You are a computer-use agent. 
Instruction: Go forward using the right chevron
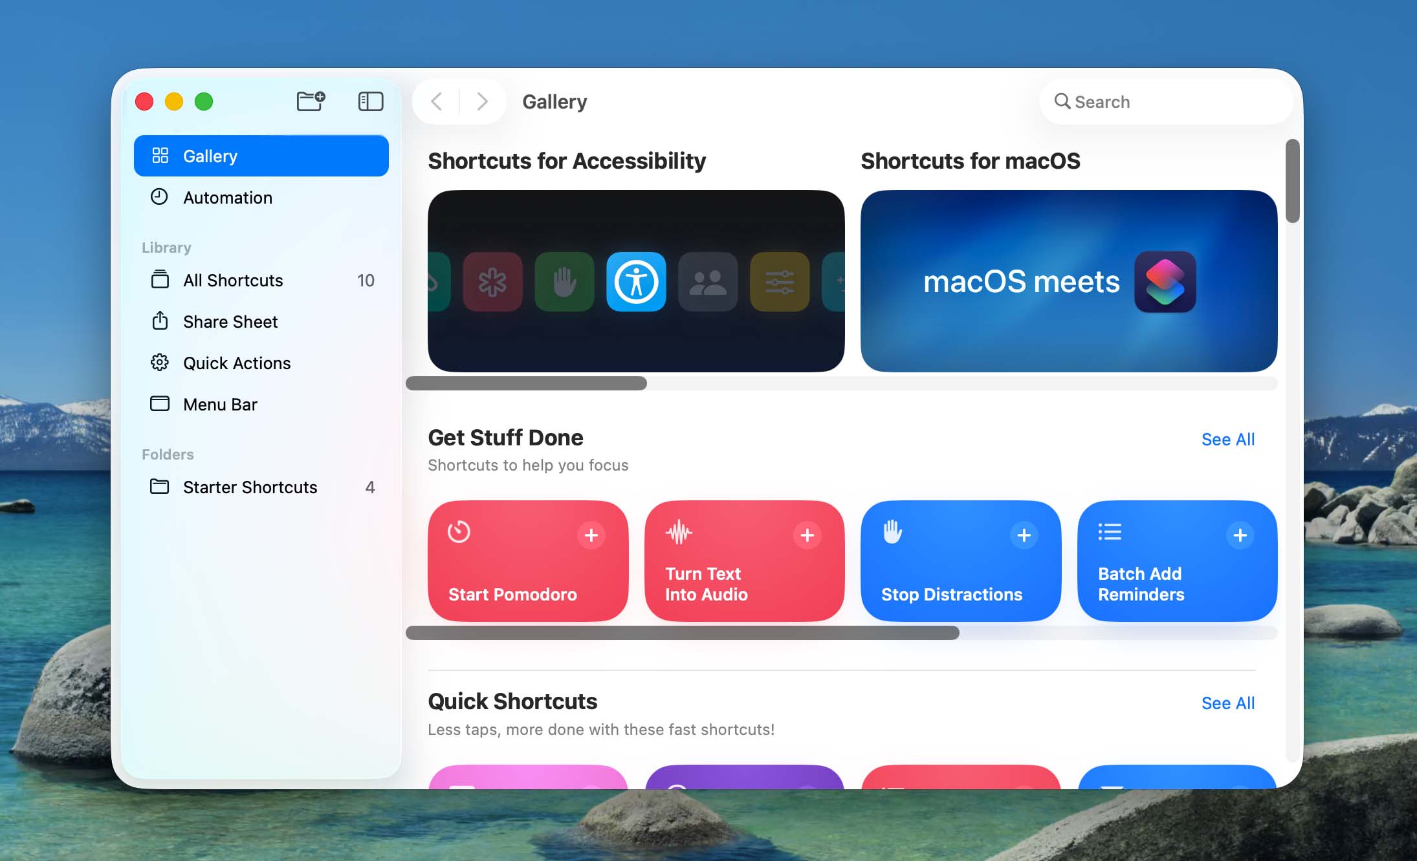[x=482, y=101]
